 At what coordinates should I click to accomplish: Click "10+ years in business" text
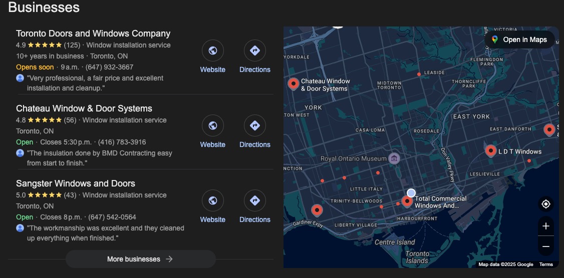50,56
